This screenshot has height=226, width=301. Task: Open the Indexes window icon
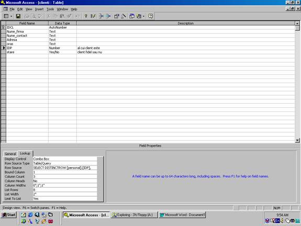[x=93, y=16]
